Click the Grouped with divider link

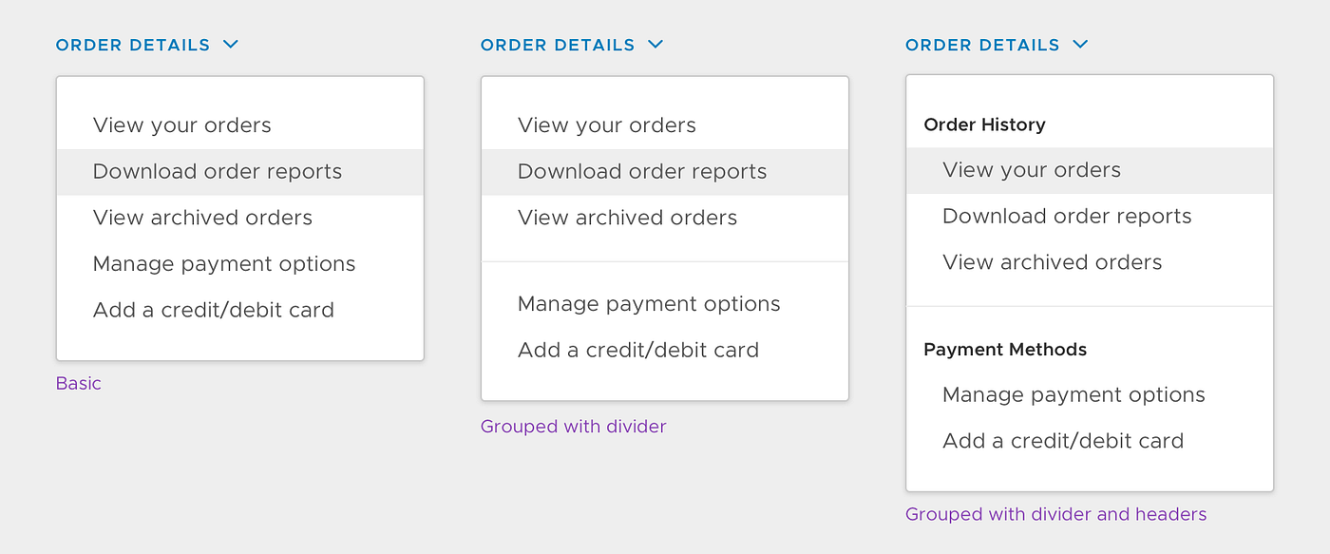click(573, 426)
